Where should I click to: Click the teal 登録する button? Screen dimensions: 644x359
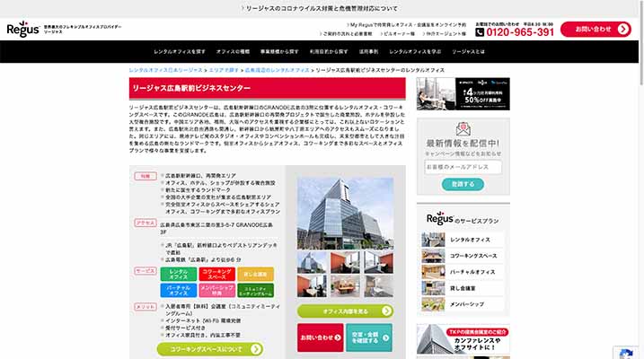pyautogui.click(x=463, y=184)
